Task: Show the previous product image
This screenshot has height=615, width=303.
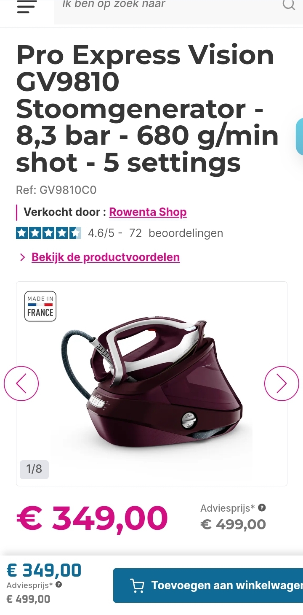Action: tap(21, 383)
